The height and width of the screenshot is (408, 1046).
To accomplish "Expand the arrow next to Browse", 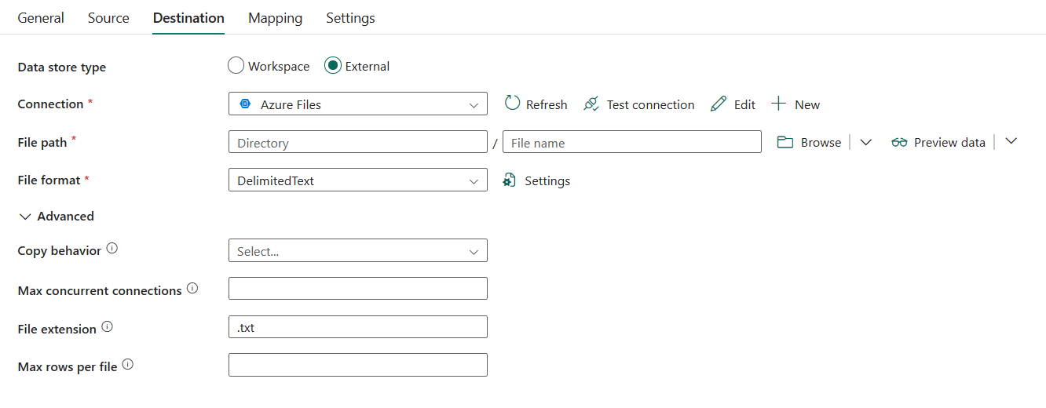I will tap(866, 142).
